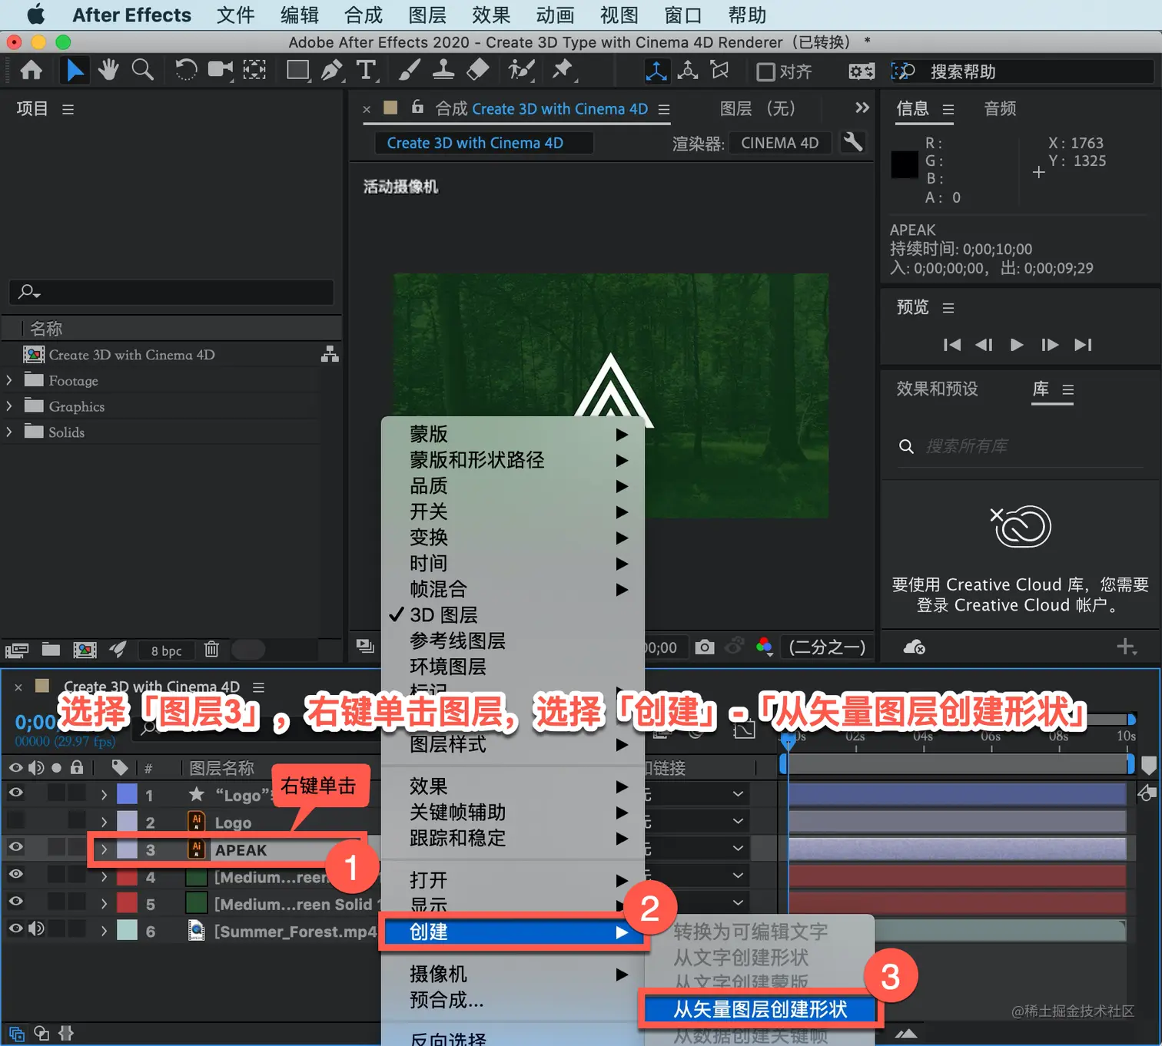1162x1046 pixels.
Task: Select the Horizontal Type tool
Action: pos(367,71)
